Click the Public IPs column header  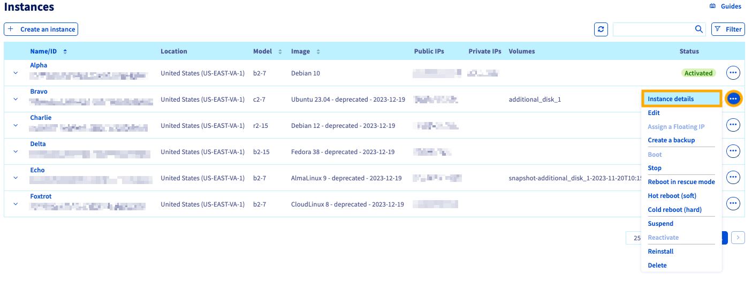(429, 51)
